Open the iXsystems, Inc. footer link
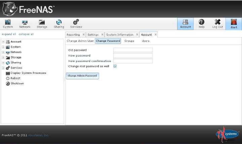 click(x=38, y=135)
